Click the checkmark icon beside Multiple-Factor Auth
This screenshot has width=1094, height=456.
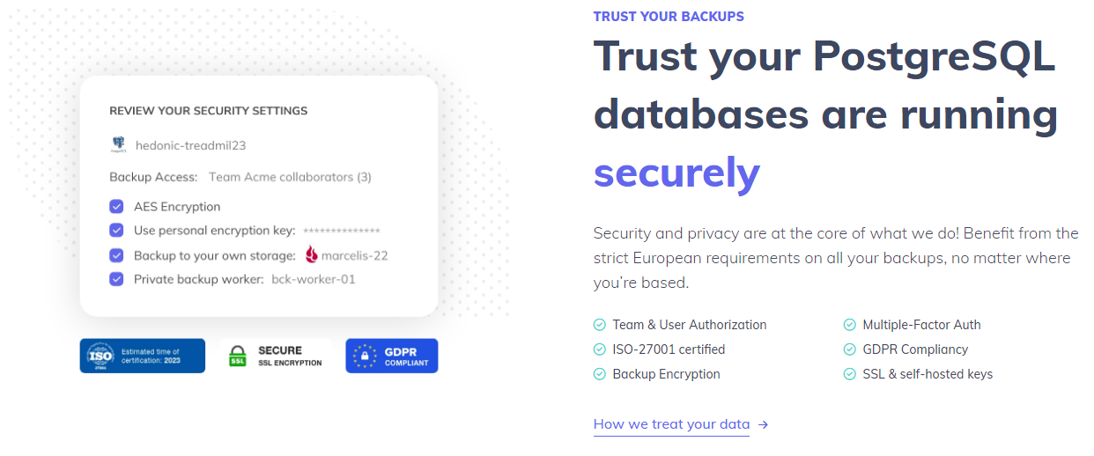pos(850,325)
